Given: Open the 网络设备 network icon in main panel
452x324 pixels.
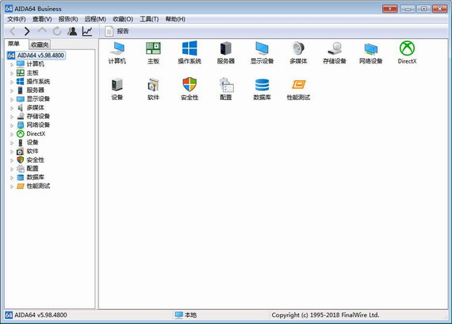Looking at the screenshot, I should point(370,52).
